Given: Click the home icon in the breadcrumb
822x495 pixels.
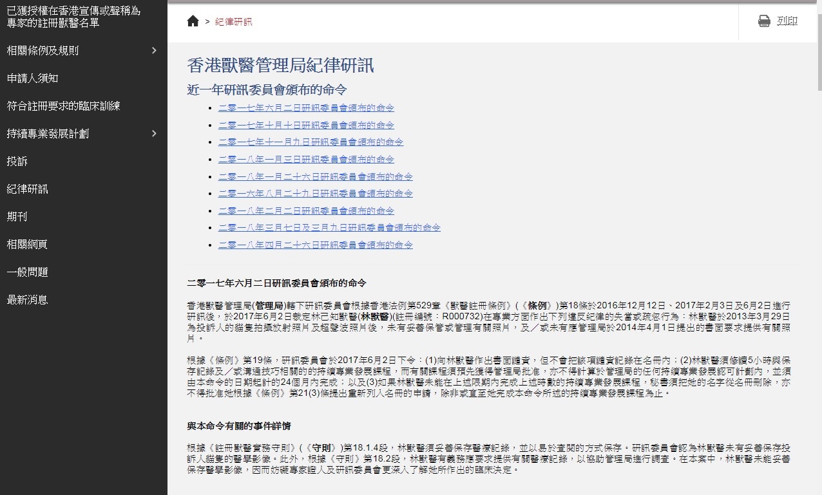Looking at the screenshot, I should [192, 21].
